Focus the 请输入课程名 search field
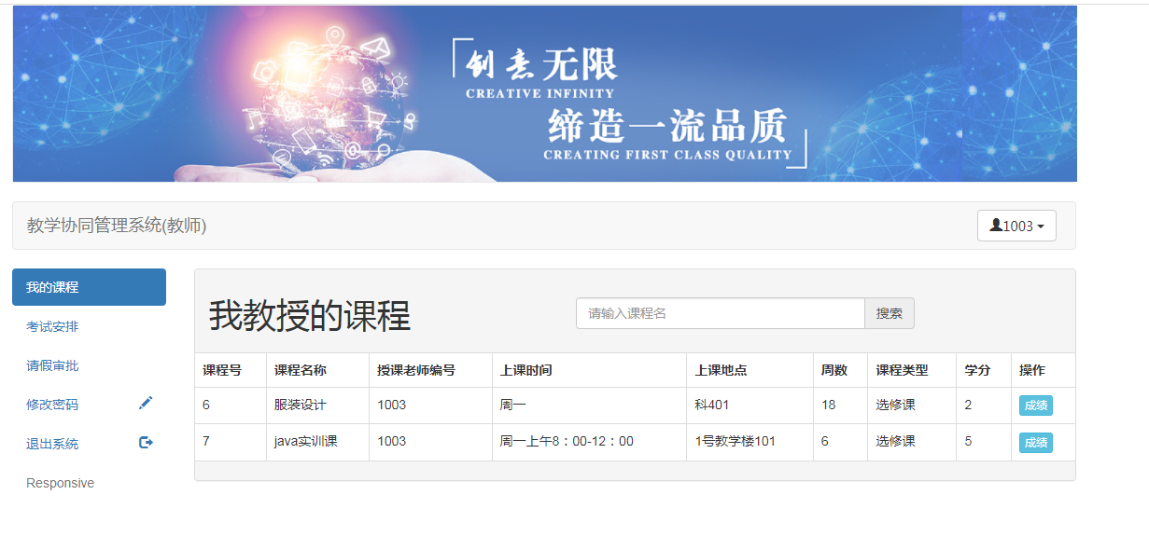Viewport: 1149px width, 536px height. [x=721, y=313]
